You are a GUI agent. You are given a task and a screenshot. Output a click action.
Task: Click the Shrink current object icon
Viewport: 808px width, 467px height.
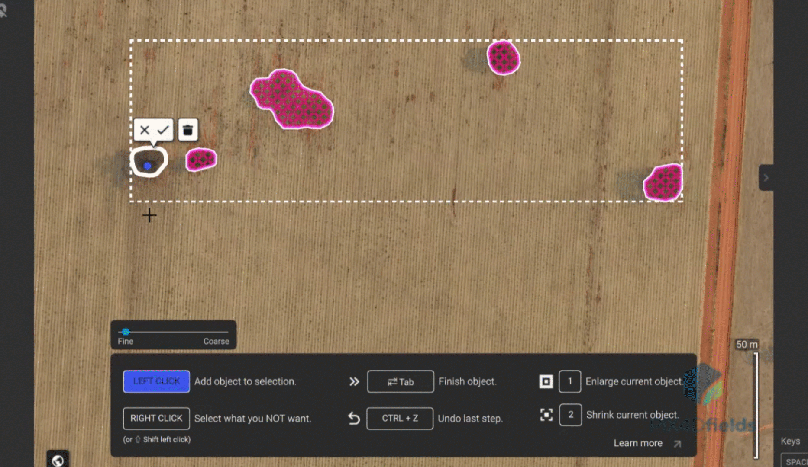546,415
